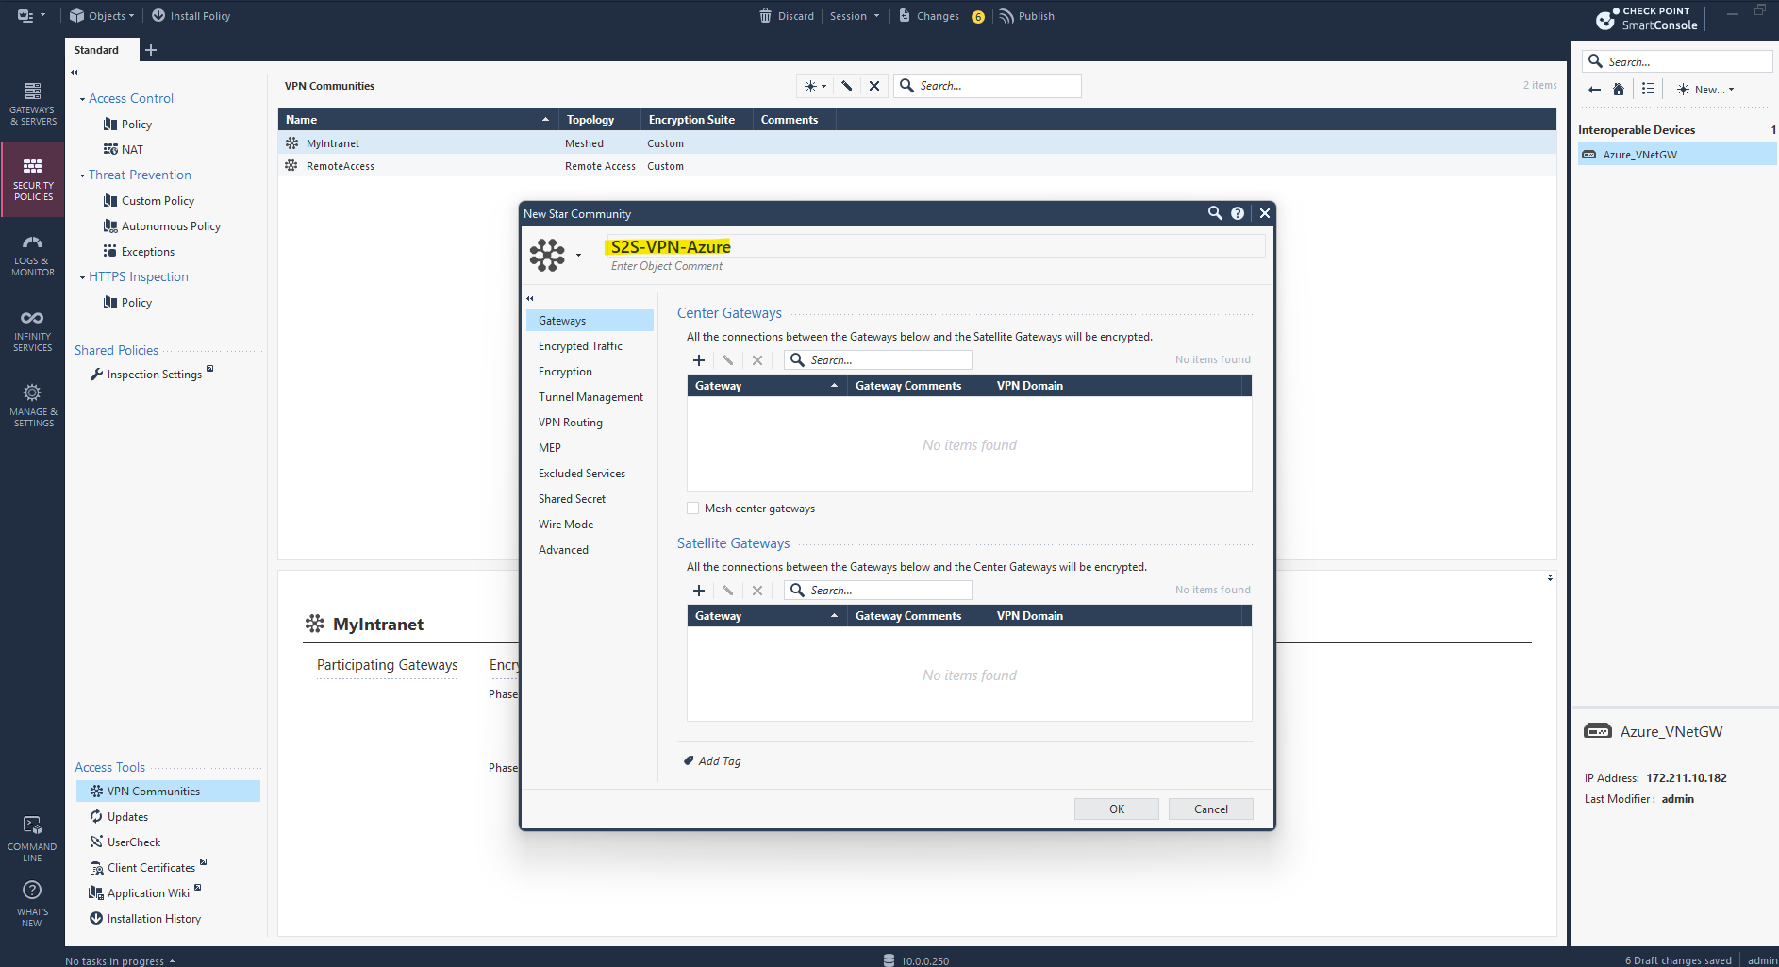
Task: Select Azure_VNetGW interoperable device
Action: [x=1677, y=155]
